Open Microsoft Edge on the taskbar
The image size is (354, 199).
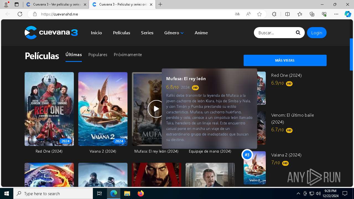tap(114, 193)
